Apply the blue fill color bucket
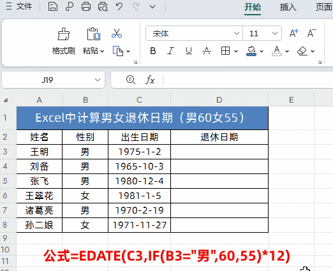333x271 pixels. (251, 51)
